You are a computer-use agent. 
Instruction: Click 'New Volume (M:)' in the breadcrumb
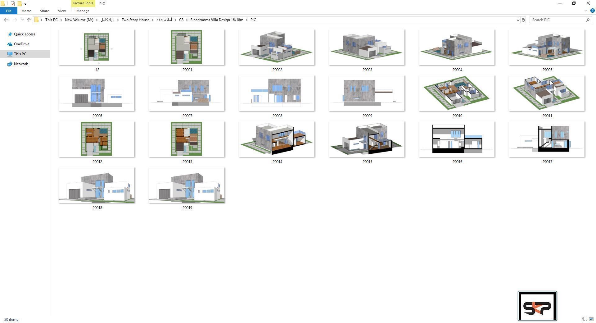coord(79,20)
